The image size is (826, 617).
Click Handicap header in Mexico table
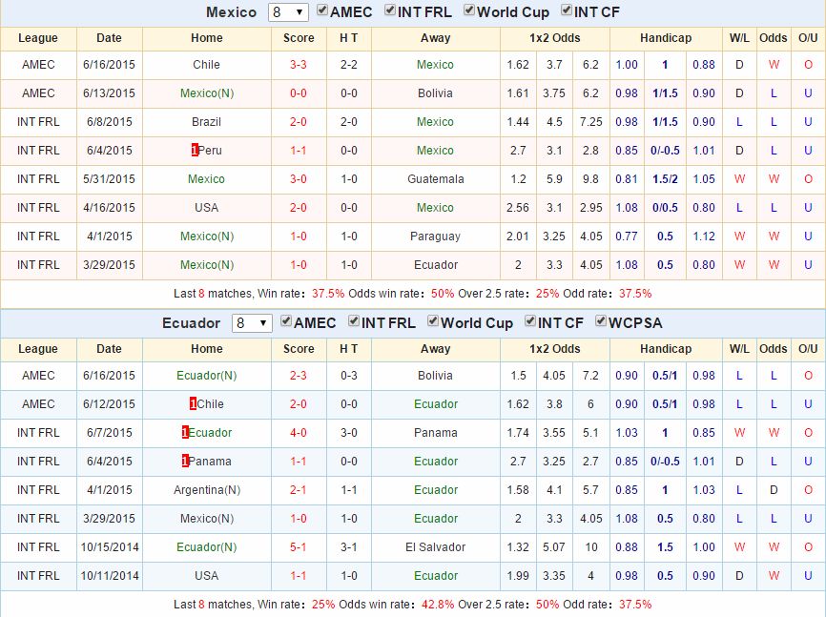(666, 38)
